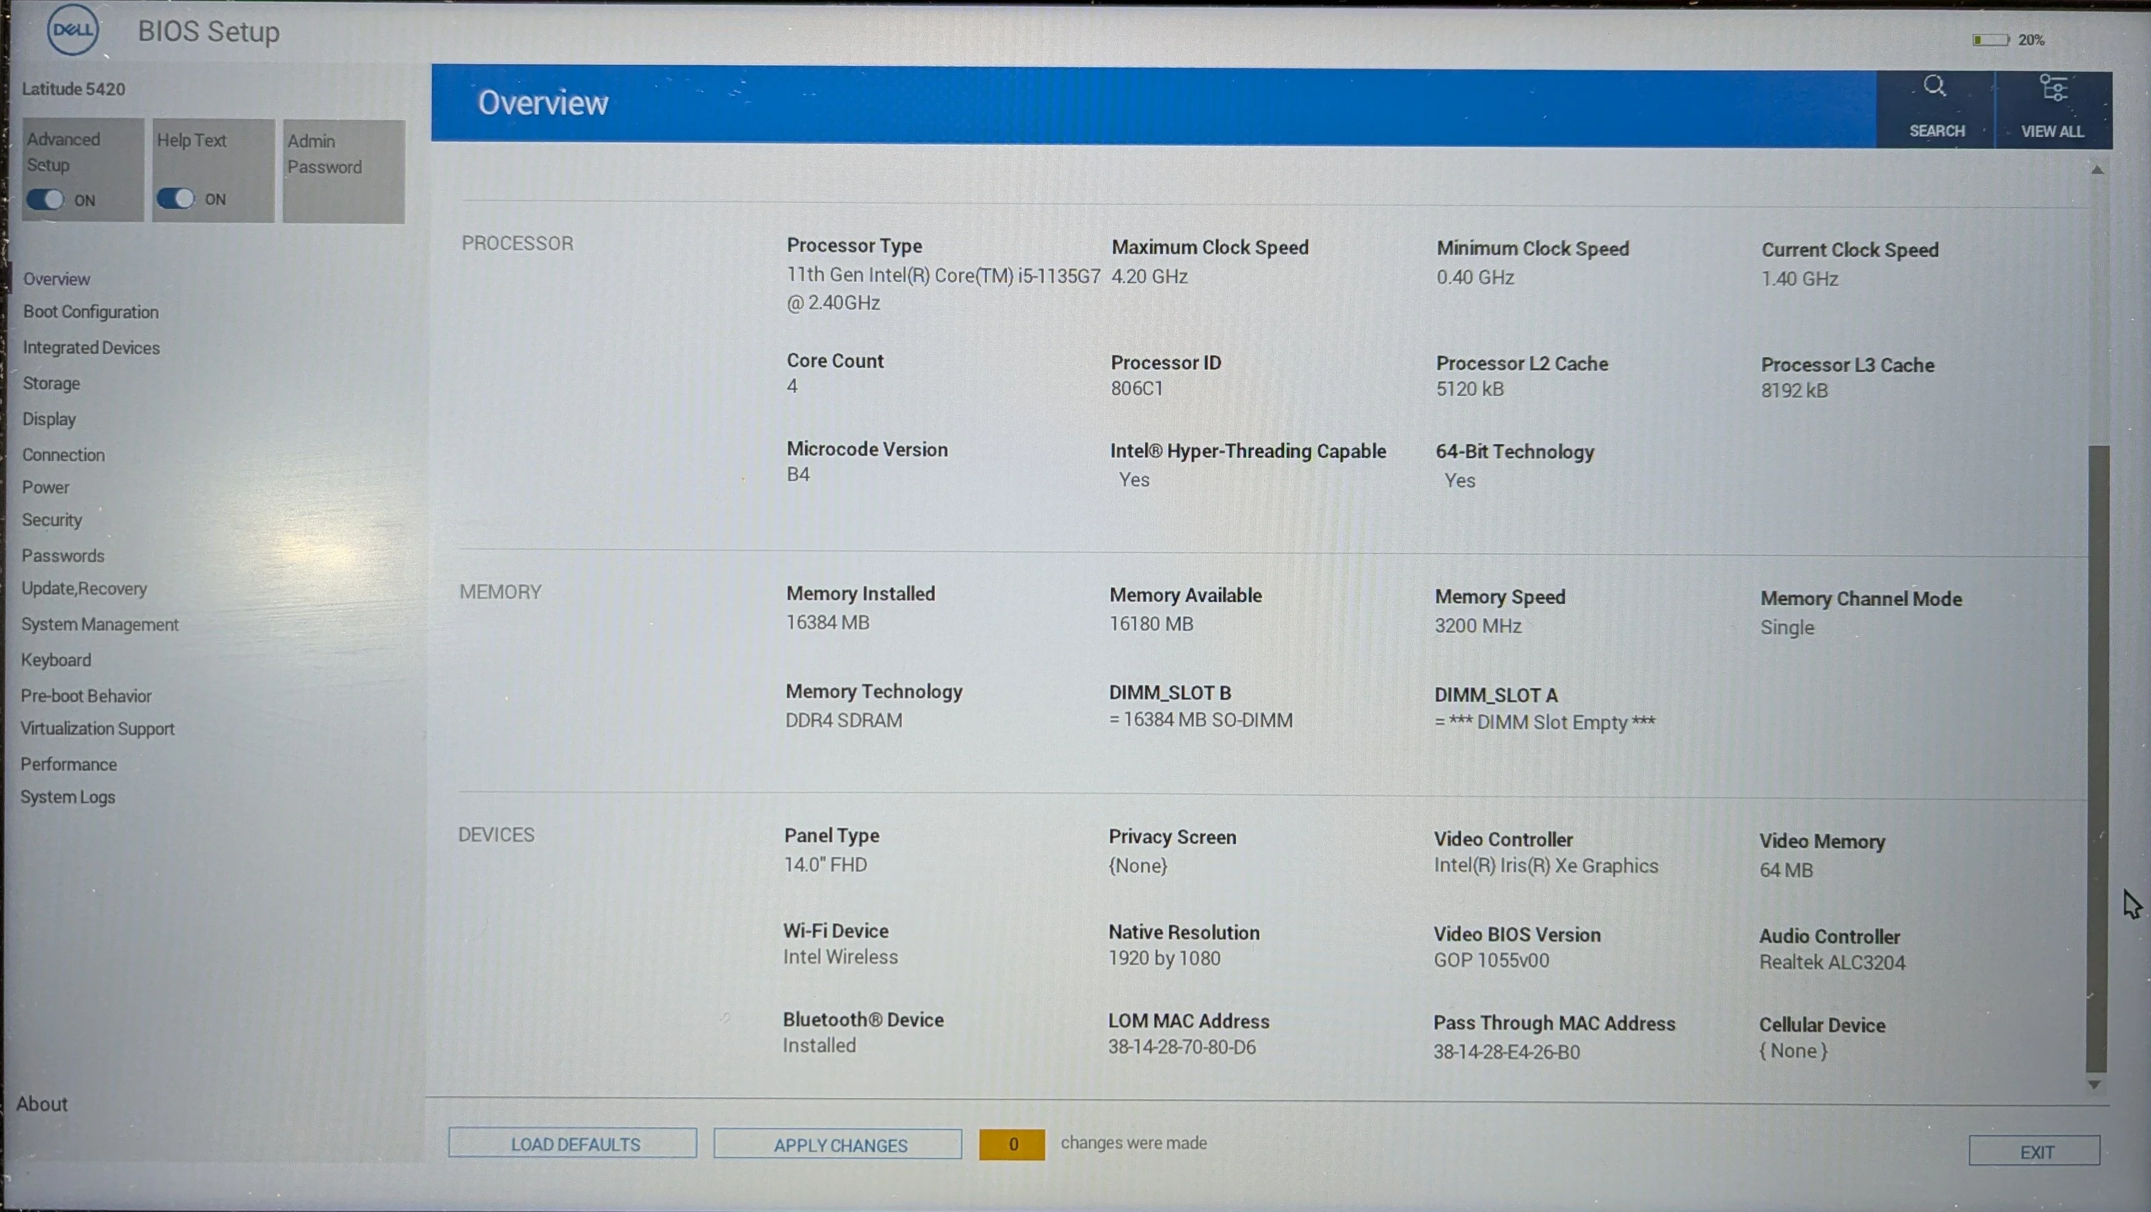Screen dimensions: 2151x1212
Task: Click Video BIOS Version GOP 1055v00
Action: point(1492,961)
